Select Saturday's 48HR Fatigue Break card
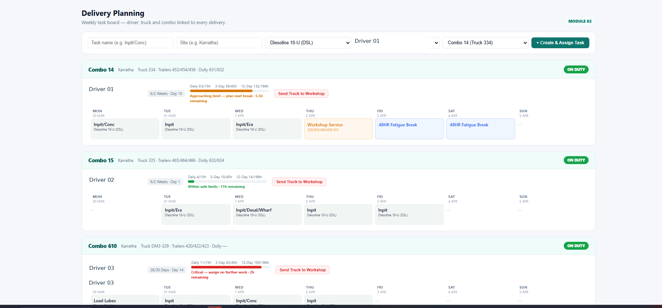 click(x=481, y=129)
